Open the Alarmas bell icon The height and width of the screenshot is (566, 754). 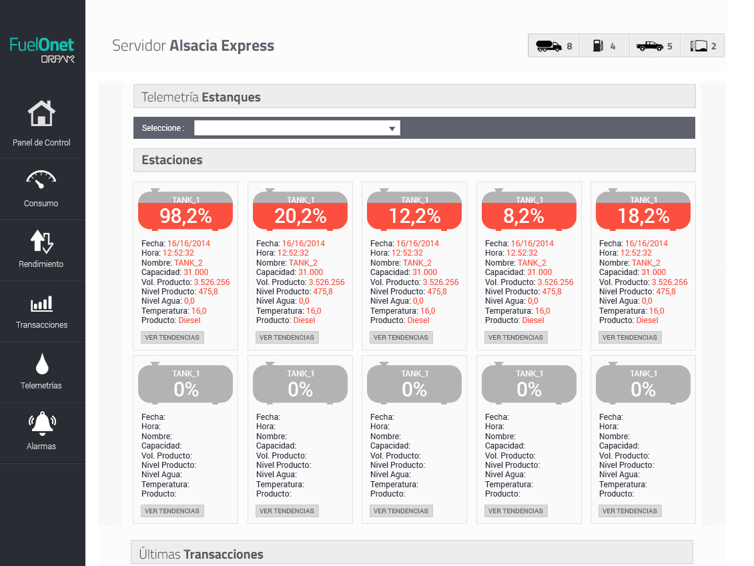pyautogui.click(x=41, y=424)
